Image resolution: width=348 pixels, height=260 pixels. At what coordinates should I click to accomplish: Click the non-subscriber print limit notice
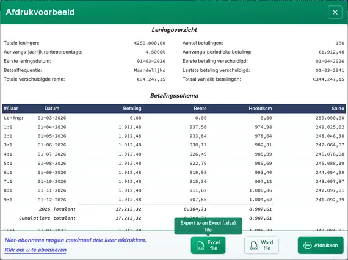point(76,240)
